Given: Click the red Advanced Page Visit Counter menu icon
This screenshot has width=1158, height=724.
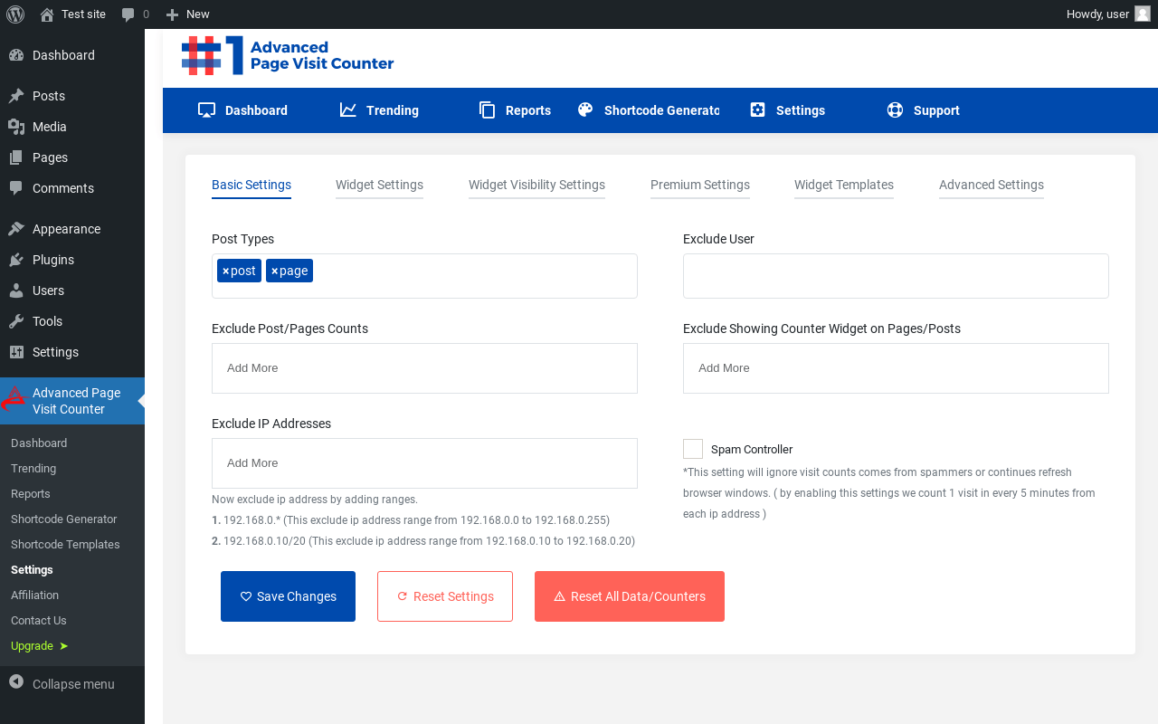Looking at the screenshot, I should (14, 400).
